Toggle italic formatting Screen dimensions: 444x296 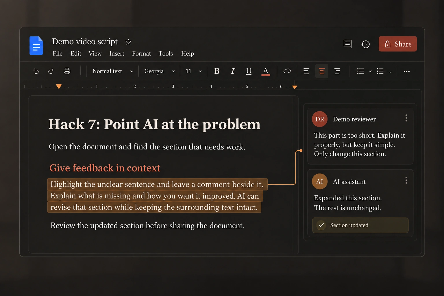(x=233, y=71)
